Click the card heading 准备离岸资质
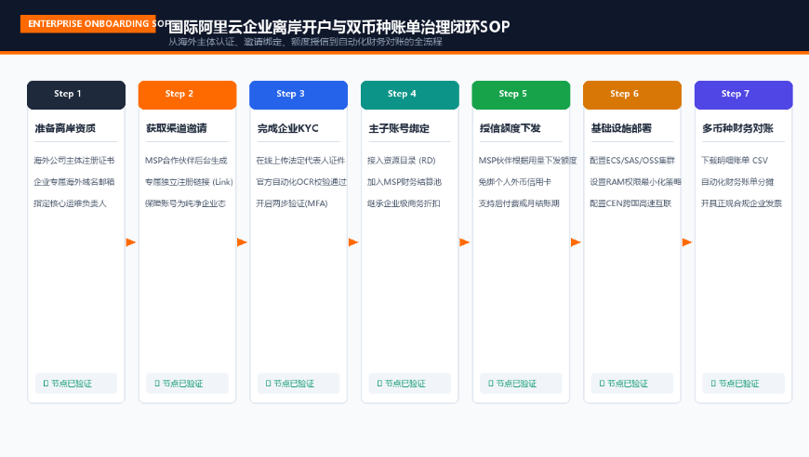 coord(65,128)
